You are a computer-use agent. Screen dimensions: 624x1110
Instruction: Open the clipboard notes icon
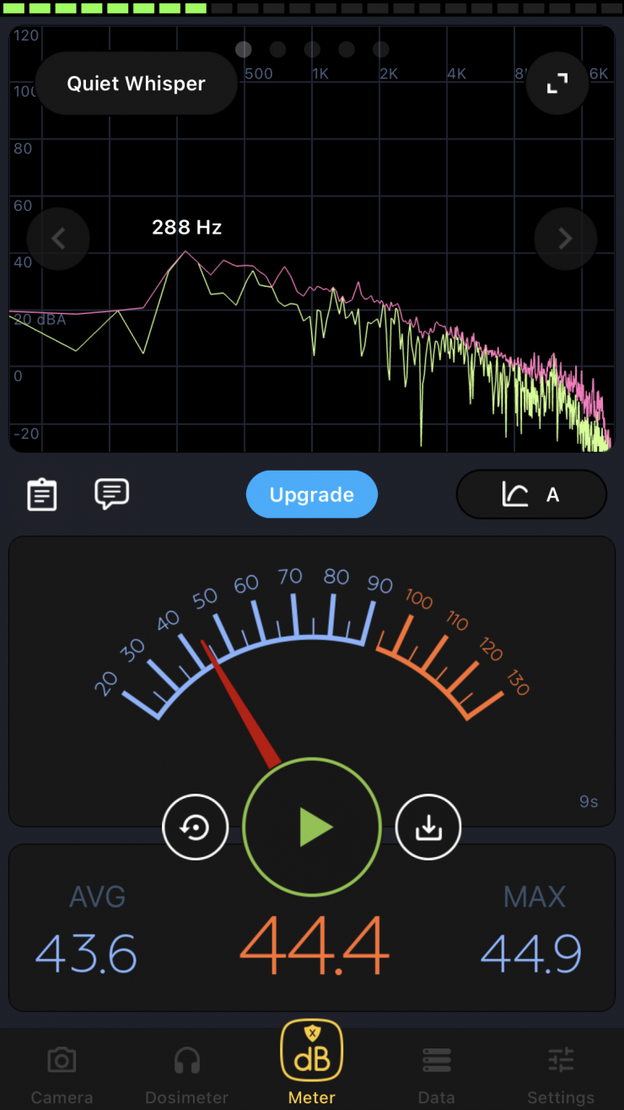point(42,494)
